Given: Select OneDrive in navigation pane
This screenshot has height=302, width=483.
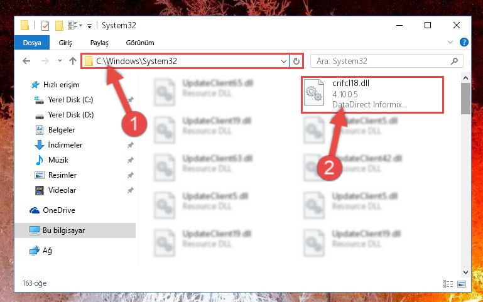Looking at the screenshot, I should [59, 210].
